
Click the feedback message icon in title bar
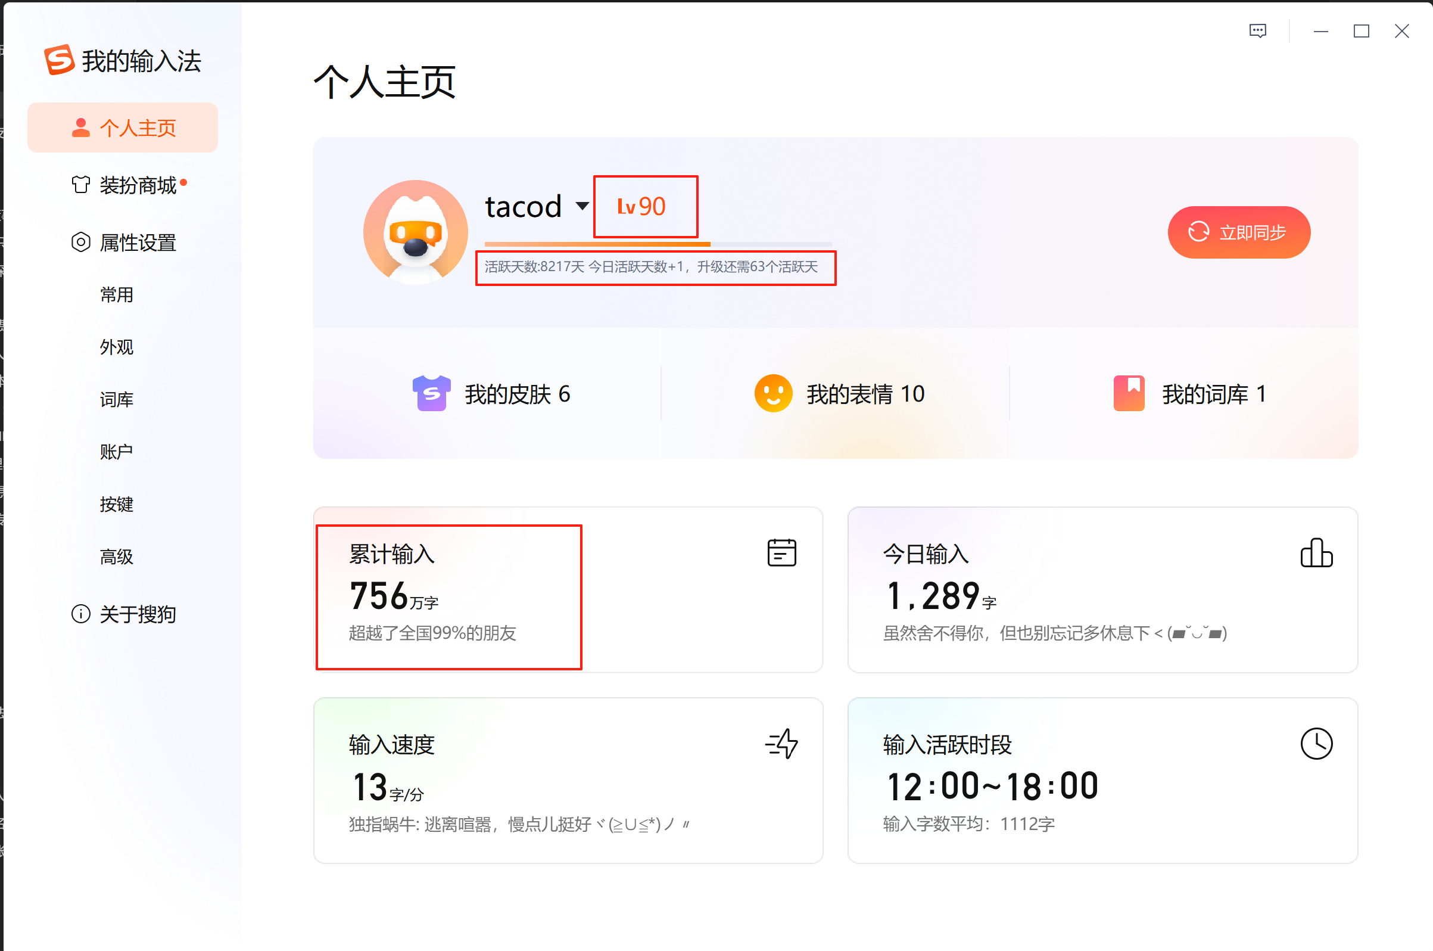point(1258,31)
